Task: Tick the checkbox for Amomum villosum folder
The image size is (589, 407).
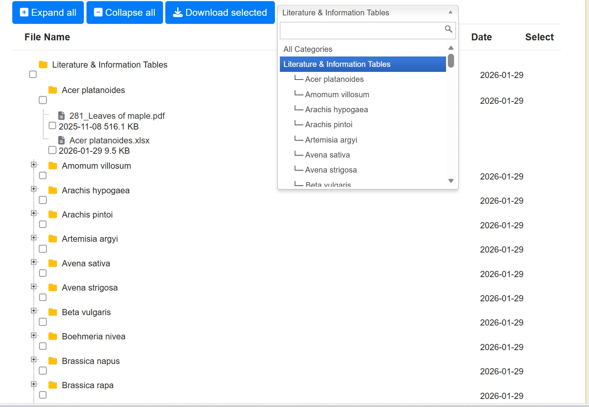Action: 43,176
